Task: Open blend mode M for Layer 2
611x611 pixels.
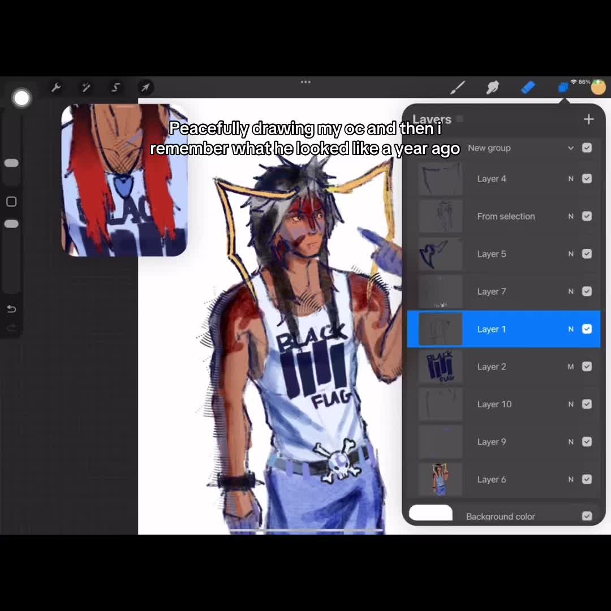Action: point(570,367)
